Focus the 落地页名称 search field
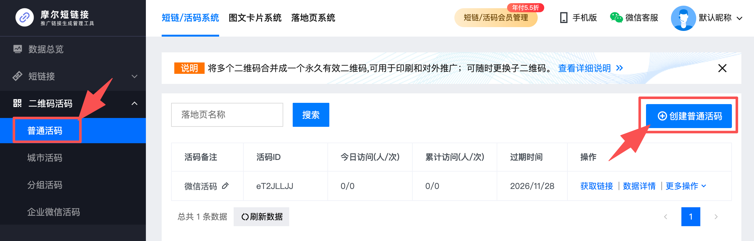This screenshot has width=754, height=241. tap(227, 115)
